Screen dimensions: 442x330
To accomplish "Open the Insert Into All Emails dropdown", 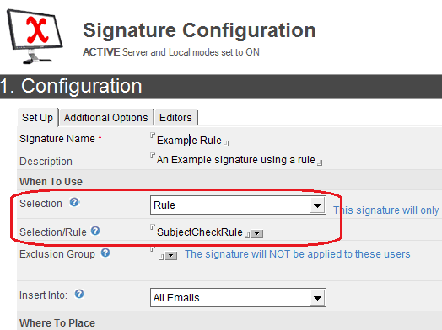I will [238, 298].
